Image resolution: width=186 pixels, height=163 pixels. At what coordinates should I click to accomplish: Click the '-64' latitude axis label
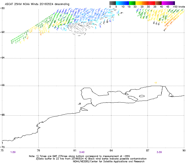pyautogui.click(x=2, y=58)
